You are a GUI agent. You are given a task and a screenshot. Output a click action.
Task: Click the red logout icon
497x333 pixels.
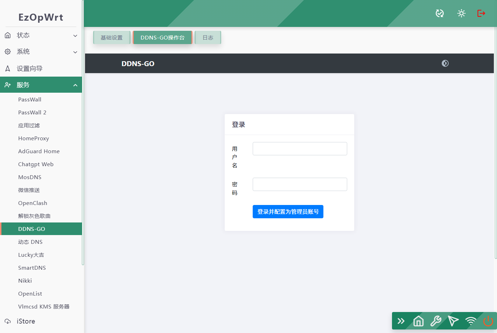tap(481, 13)
